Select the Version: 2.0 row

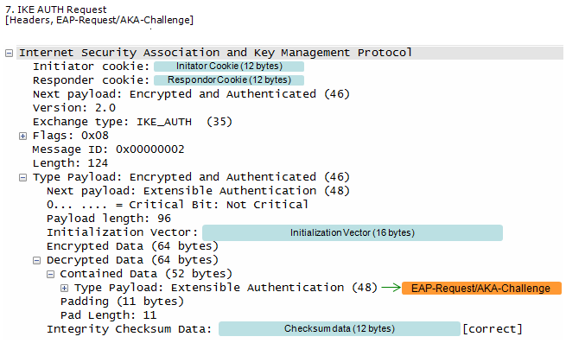[x=73, y=108]
